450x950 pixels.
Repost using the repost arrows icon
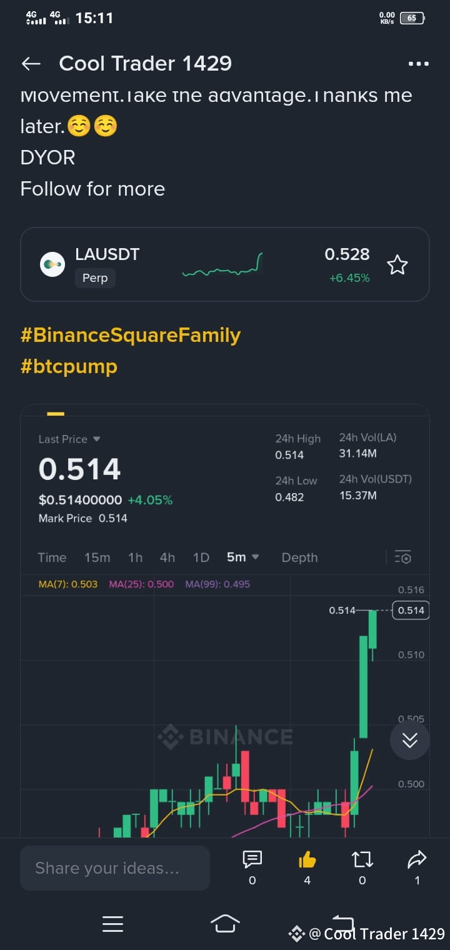tap(361, 861)
